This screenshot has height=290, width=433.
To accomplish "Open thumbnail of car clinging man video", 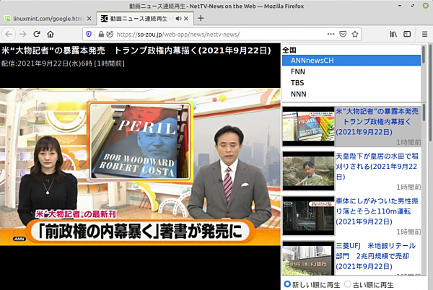I will click(x=308, y=216).
